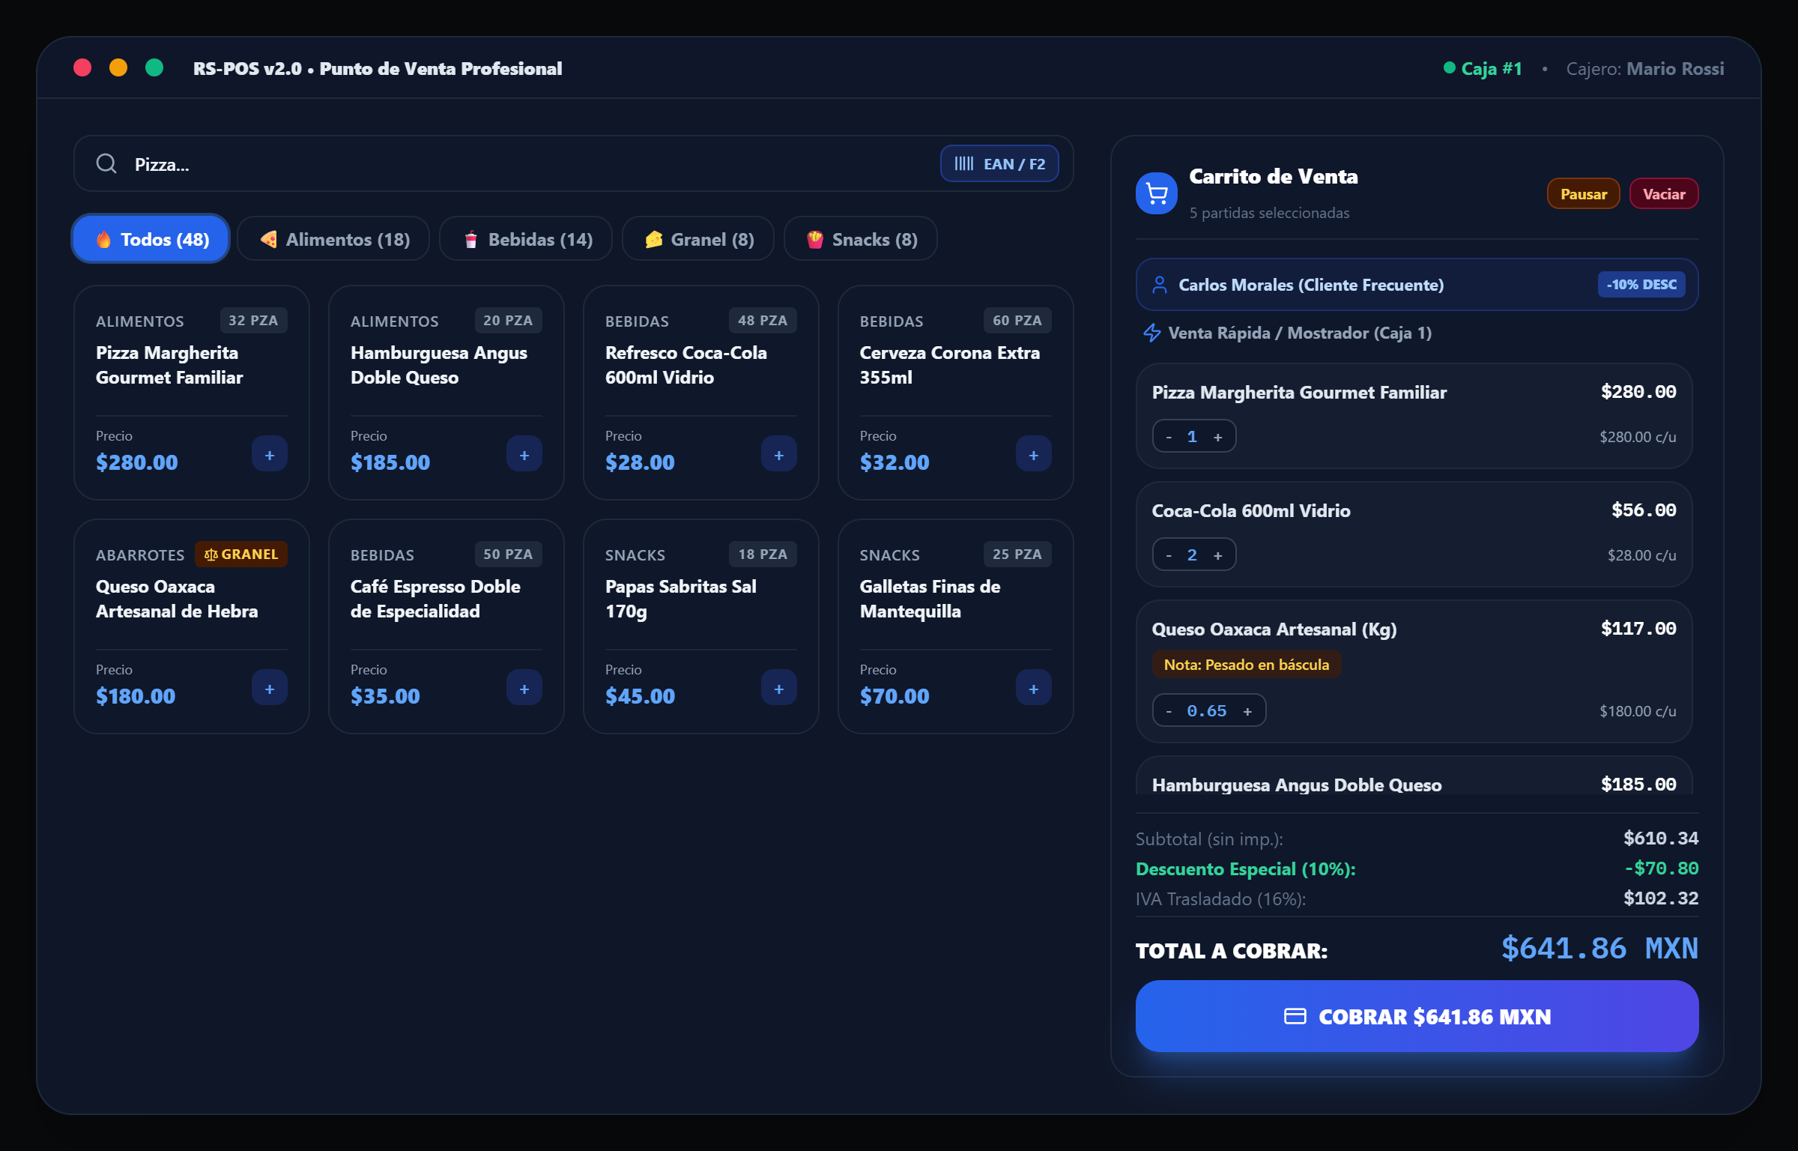Add Queso Oaxaca Artesanal de Hebra with plus

tap(270, 688)
